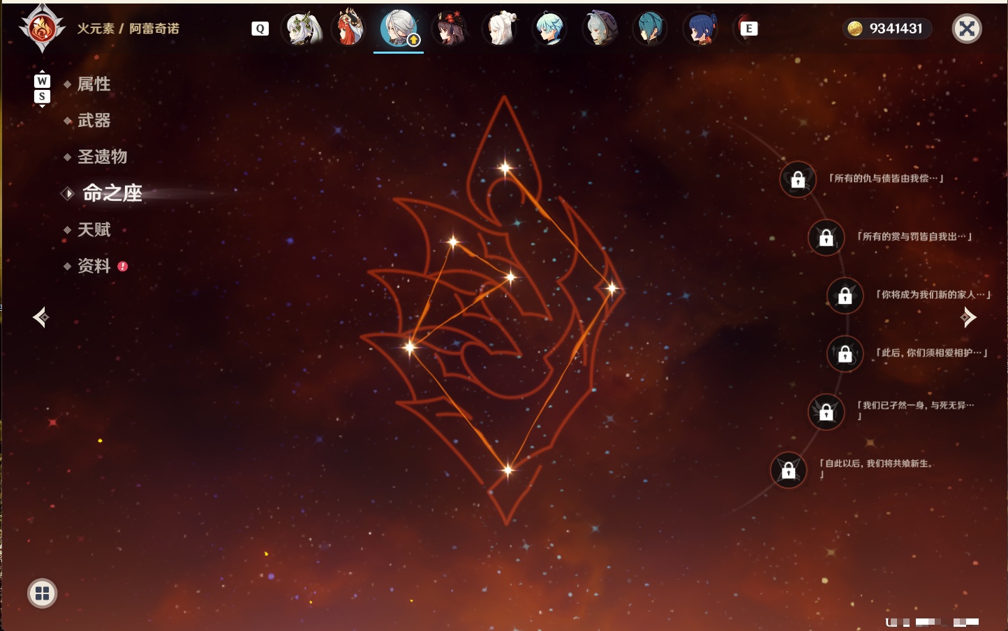This screenshot has width=1008, height=631.
Task: Click the S key menu-down indicator
Action: coord(42,96)
